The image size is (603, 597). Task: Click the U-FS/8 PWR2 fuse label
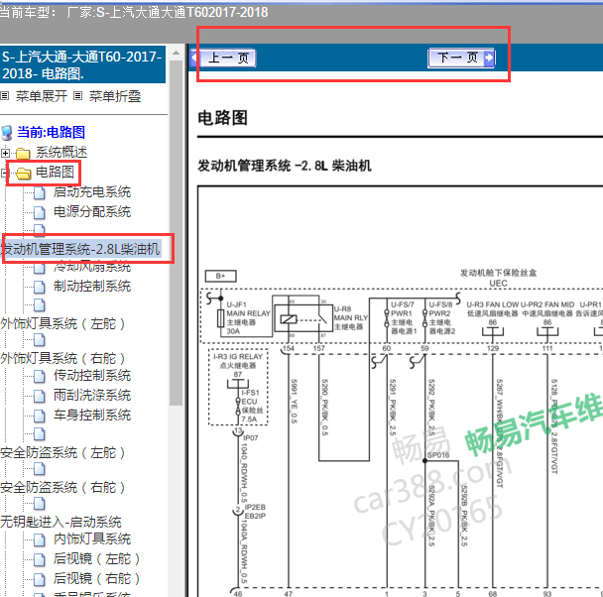pyautogui.click(x=442, y=317)
